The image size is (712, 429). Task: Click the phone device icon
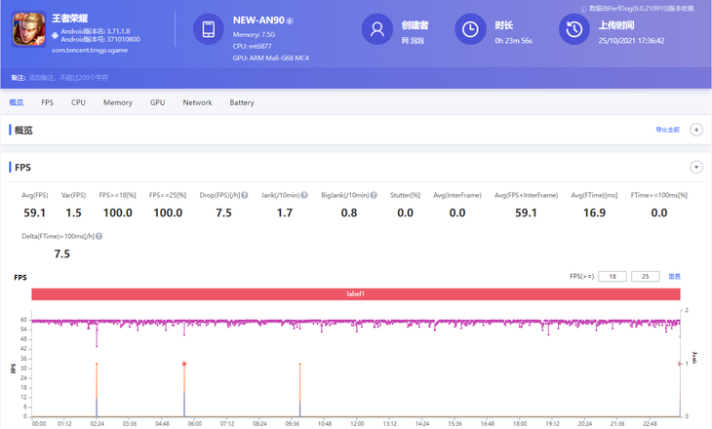[209, 29]
